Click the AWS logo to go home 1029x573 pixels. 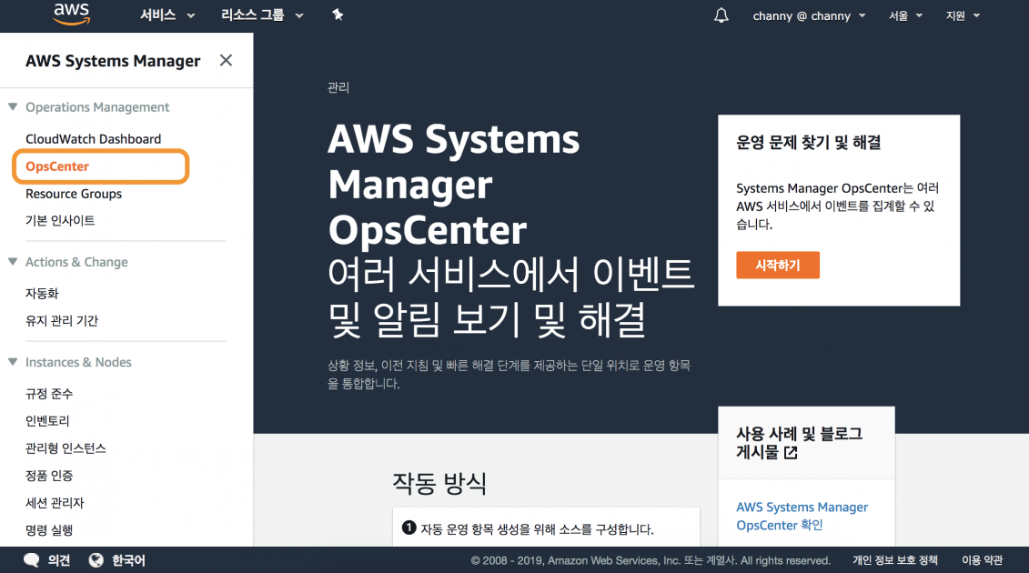[x=71, y=15]
